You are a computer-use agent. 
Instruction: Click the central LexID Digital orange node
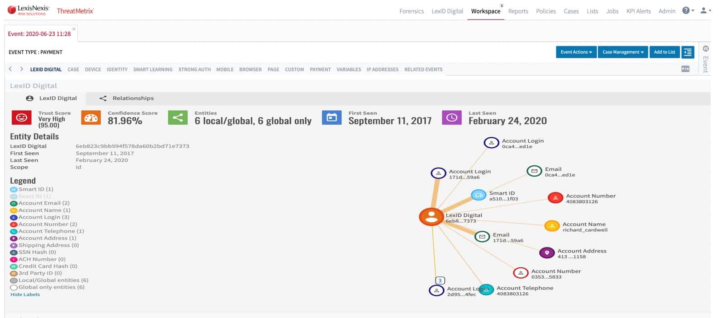click(431, 217)
